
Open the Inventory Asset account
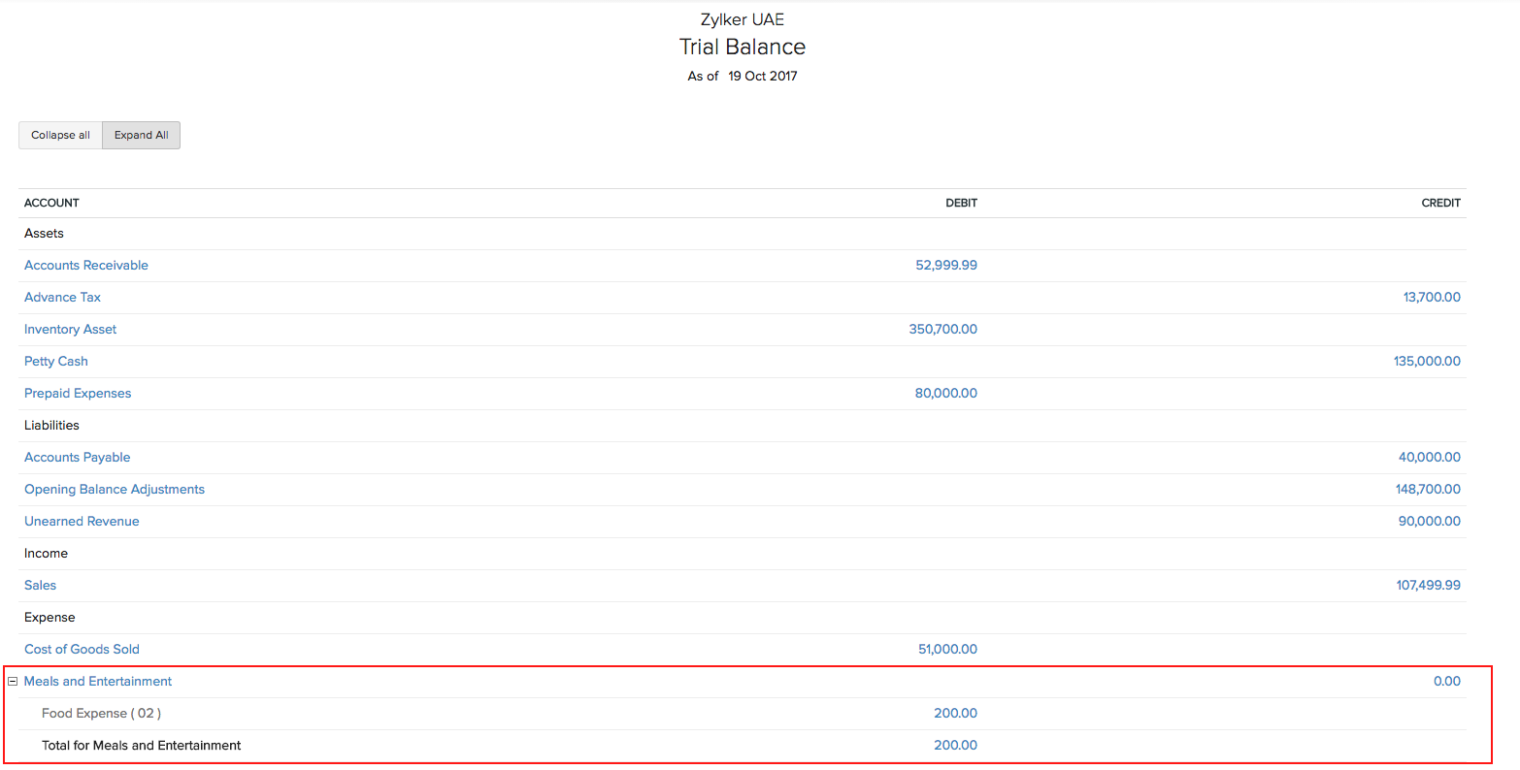pos(70,330)
